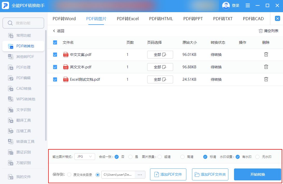Click the 登录 login link

[x=236, y=6]
